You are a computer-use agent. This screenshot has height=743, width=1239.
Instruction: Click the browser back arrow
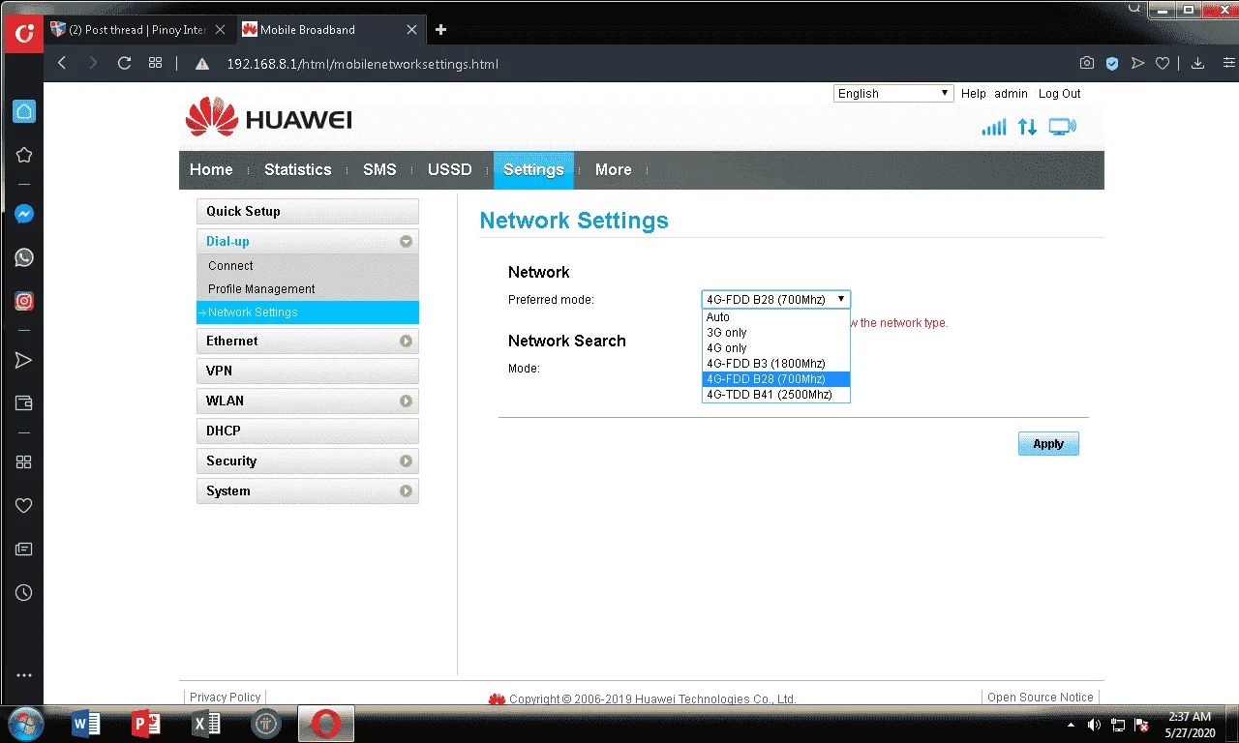tap(62, 63)
